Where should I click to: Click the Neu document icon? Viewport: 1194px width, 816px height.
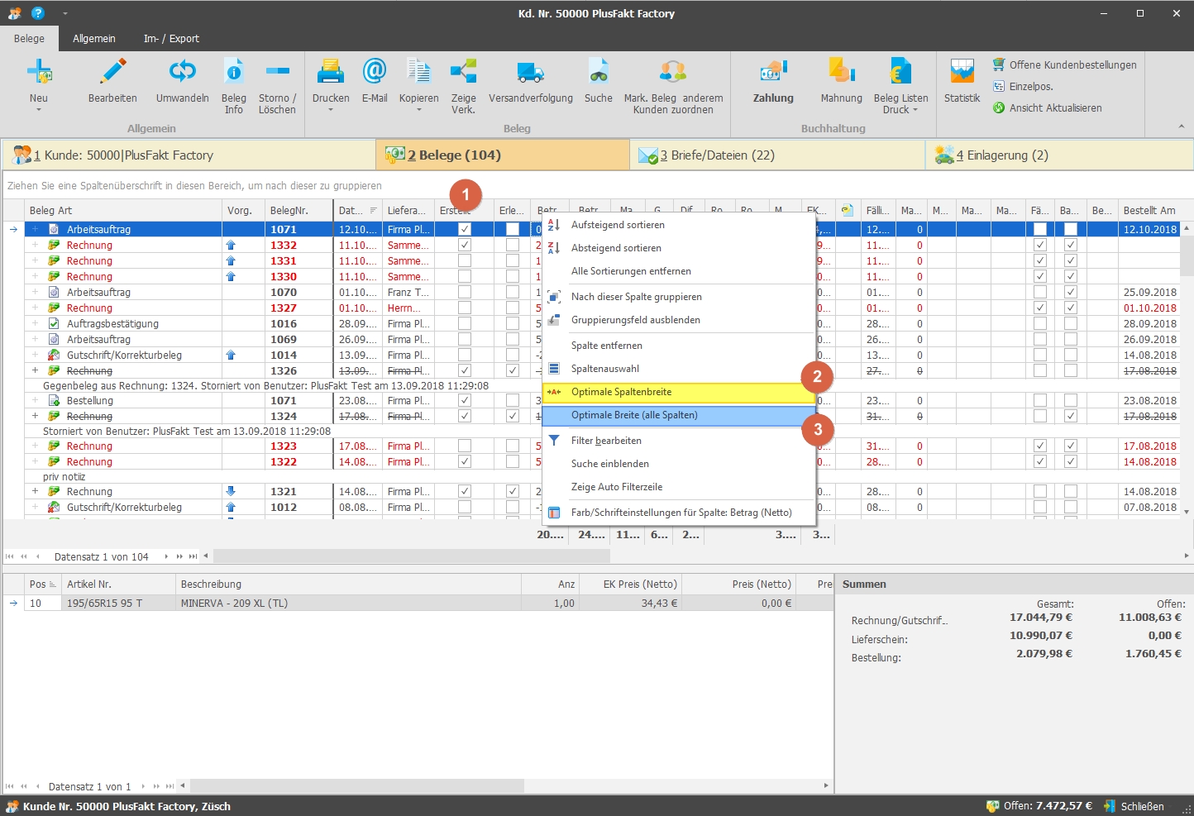click(39, 72)
